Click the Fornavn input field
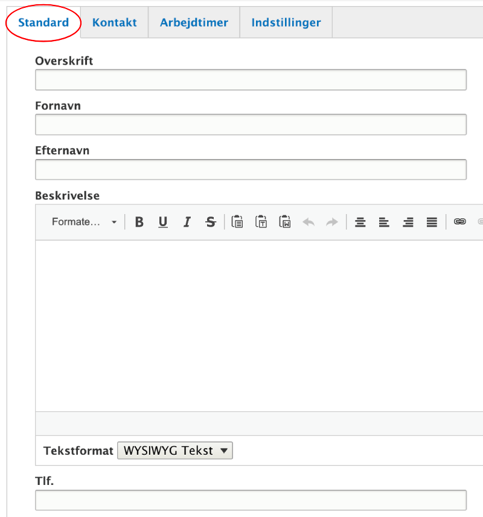The image size is (483, 517). pos(251,125)
